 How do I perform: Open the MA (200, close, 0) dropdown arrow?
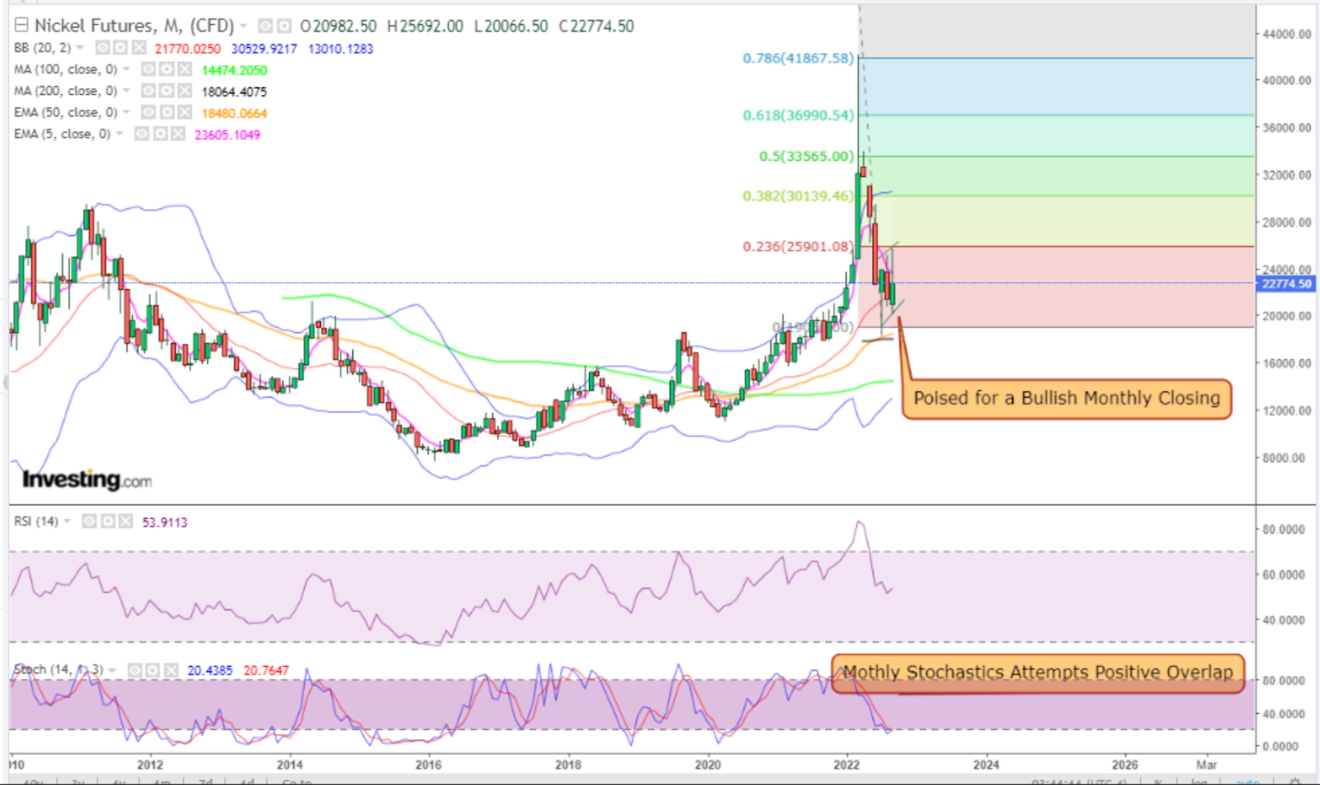pyautogui.click(x=126, y=91)
